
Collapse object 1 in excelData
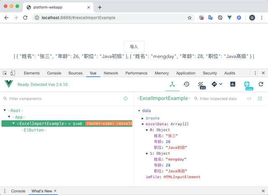147,153
